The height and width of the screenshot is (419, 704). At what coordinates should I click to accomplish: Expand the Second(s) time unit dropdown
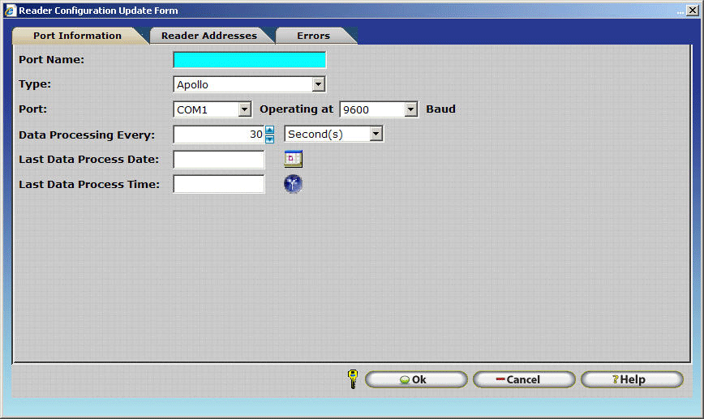[376, 134]
